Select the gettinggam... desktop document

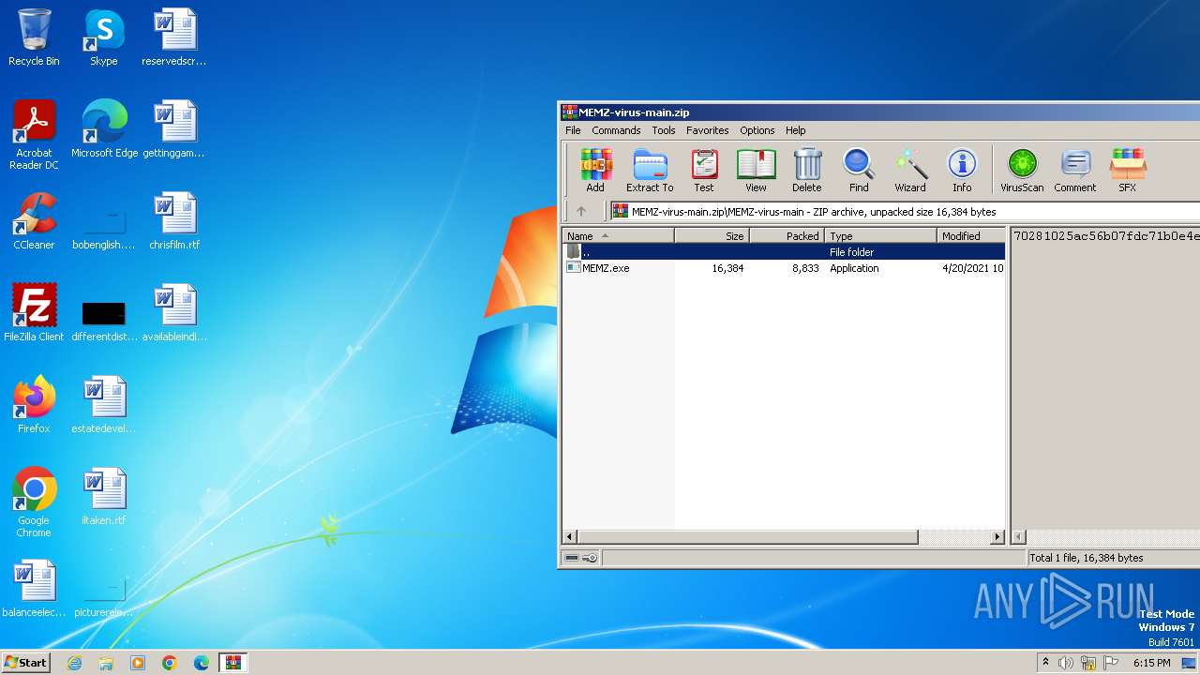click(x=174, y=129)
